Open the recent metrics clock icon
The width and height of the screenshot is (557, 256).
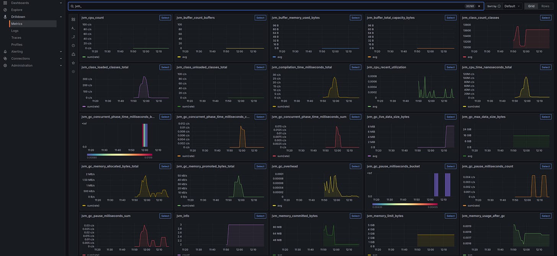coord(73,45)
